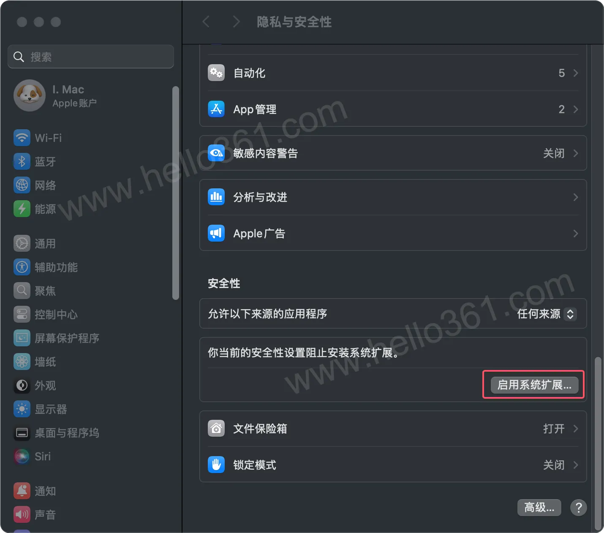Click the 搜索 search field
This screenshot has height=533, width=604.
[x=91, y=57]
